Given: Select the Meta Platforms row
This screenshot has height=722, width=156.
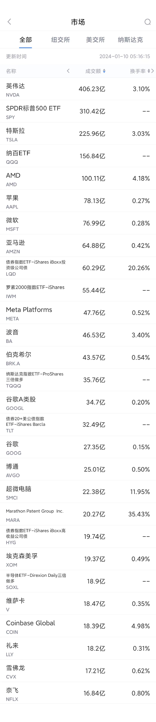Looking at the screenshot, I should (x=78, y=313).
